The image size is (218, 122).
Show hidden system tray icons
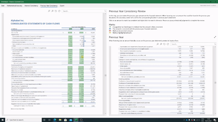click(x=184, y=120)
